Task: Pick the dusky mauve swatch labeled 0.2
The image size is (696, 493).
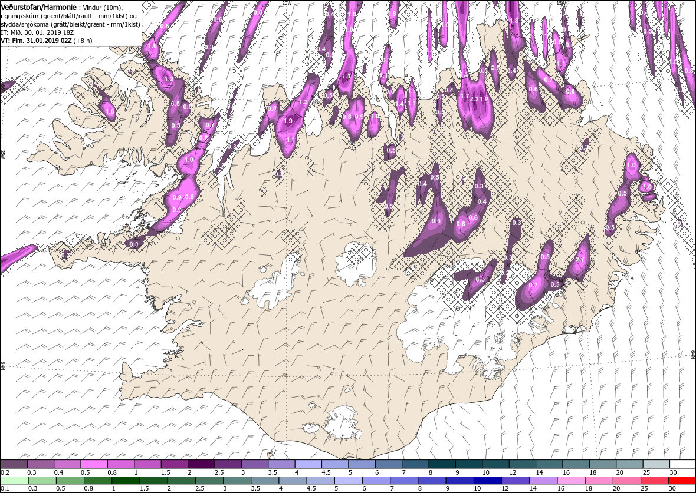Action: click(x=14, y=464)
